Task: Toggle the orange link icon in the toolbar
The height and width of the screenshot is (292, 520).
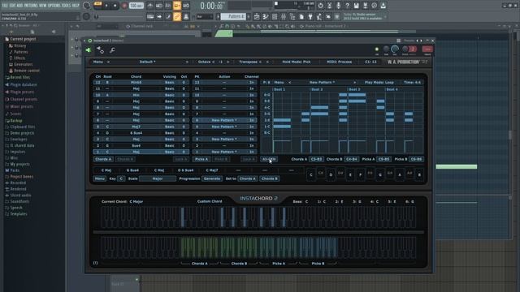Action: coord(177,16)
